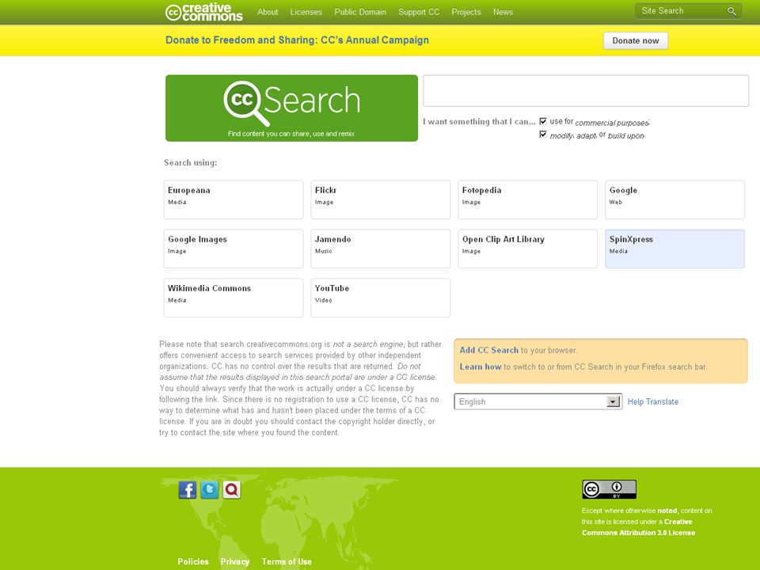Select Flickr image search
Image resolution: width=760 pixels, height=570 pixels.
pos(381,199)
